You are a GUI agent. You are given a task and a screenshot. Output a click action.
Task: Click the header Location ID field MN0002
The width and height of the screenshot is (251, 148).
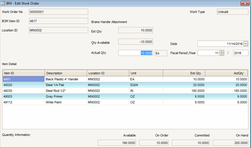point(58,30)
